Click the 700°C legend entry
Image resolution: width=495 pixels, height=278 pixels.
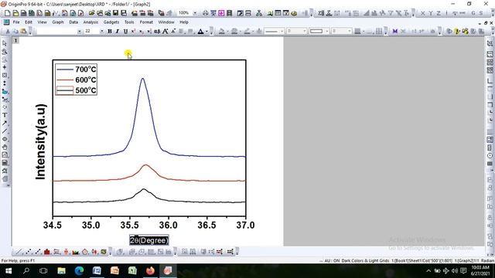coord(76,69)
